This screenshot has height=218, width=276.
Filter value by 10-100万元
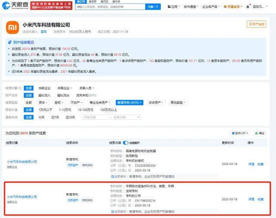85,110
